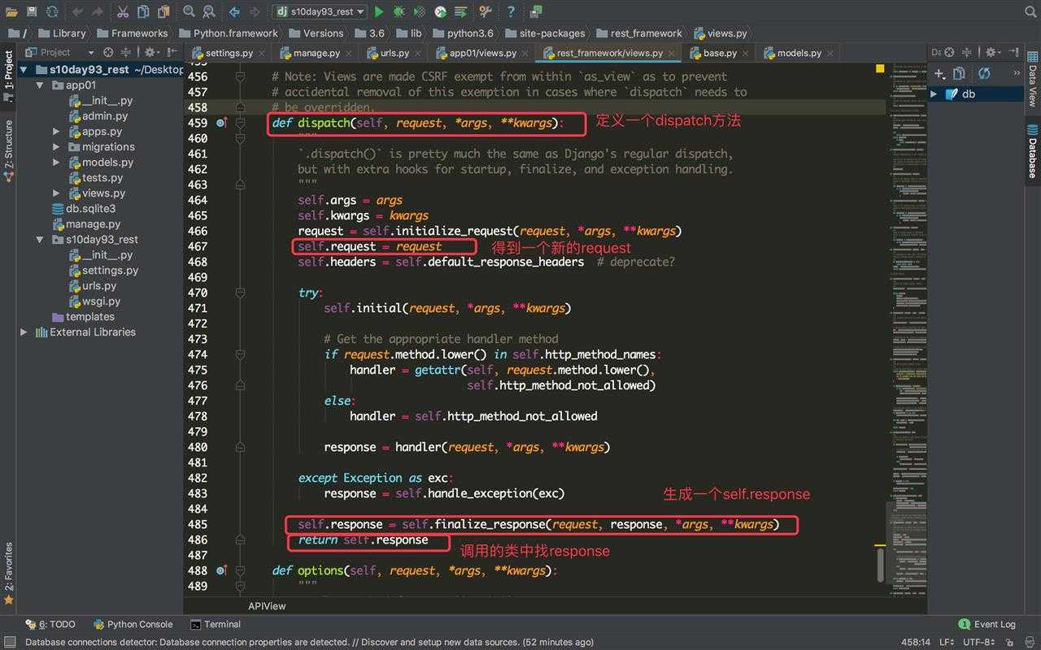Image resolution: width=1041 pixels, height=650 pixels.
Task: Fold the dispatch method at line 459
Action: point(240,123)
